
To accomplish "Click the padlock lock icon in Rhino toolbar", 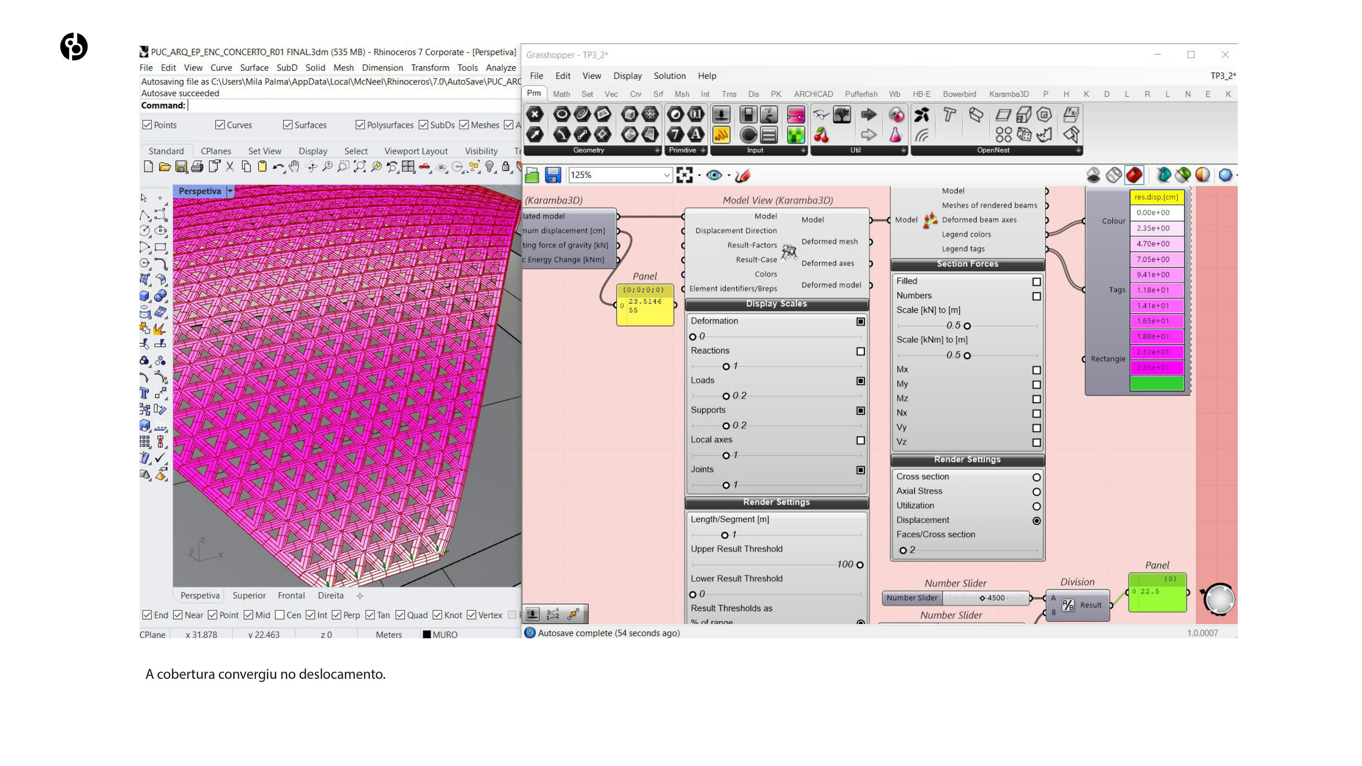I will tap(505, 167).
